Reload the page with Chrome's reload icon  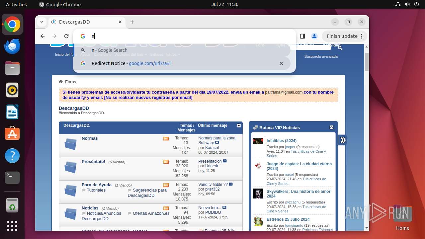[66, 36]
